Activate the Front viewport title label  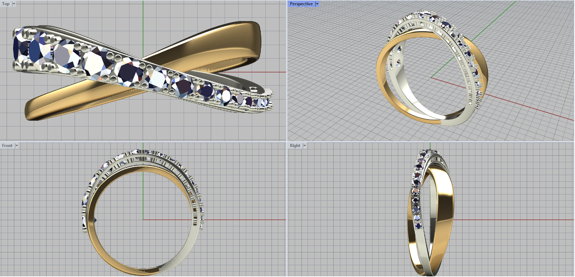pyautogui.click(x=7, y=146)
